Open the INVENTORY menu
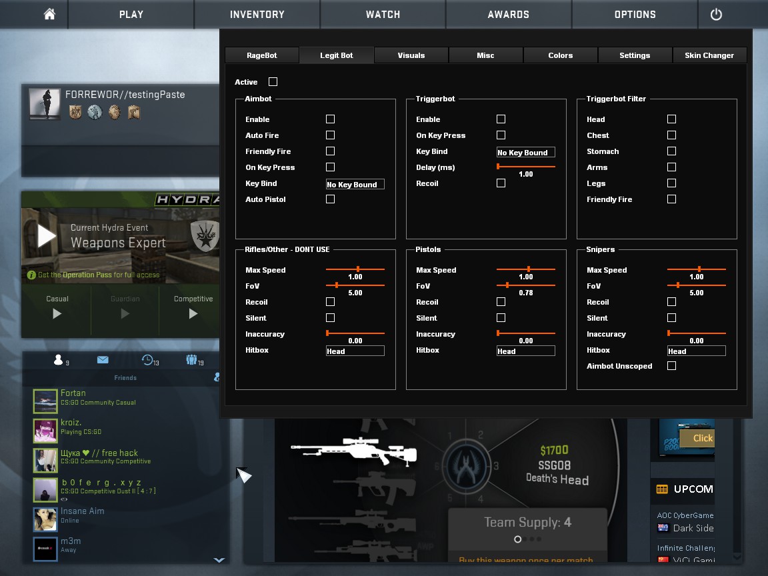This screenshot has height=576, width=768. 257,14
